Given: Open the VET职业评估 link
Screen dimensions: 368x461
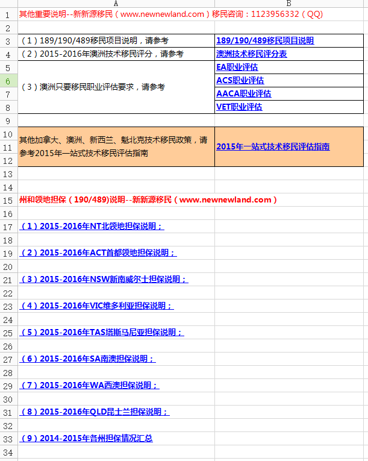Looking at the screenshot, I should (239, 107).
